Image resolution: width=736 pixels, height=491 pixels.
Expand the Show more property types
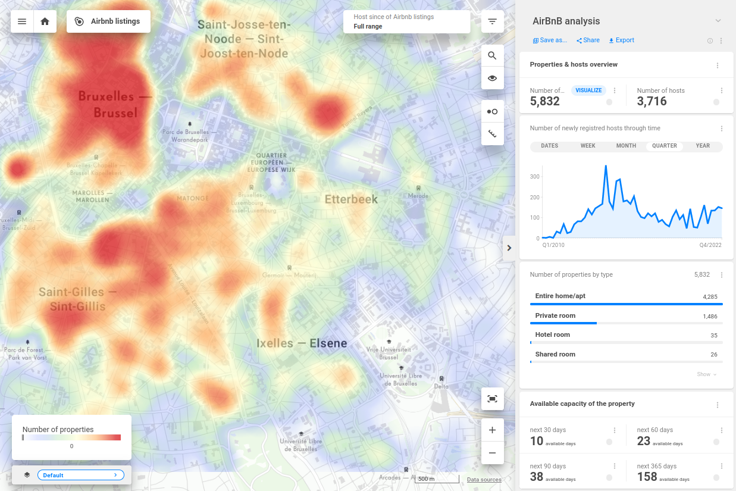tap(706, 374)
